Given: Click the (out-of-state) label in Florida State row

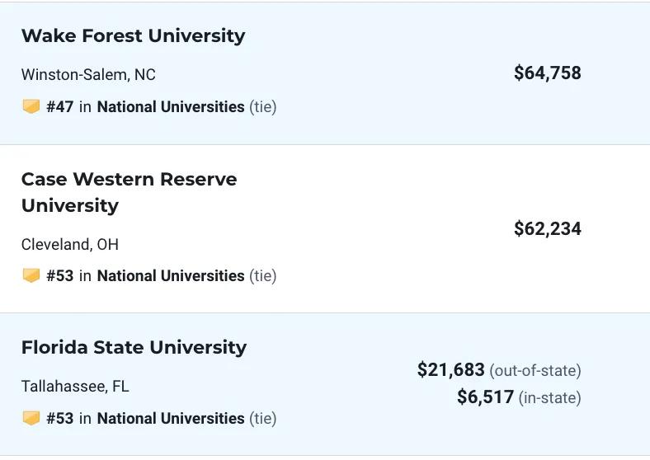Looking at the screenshot, I should pos(535,370).
